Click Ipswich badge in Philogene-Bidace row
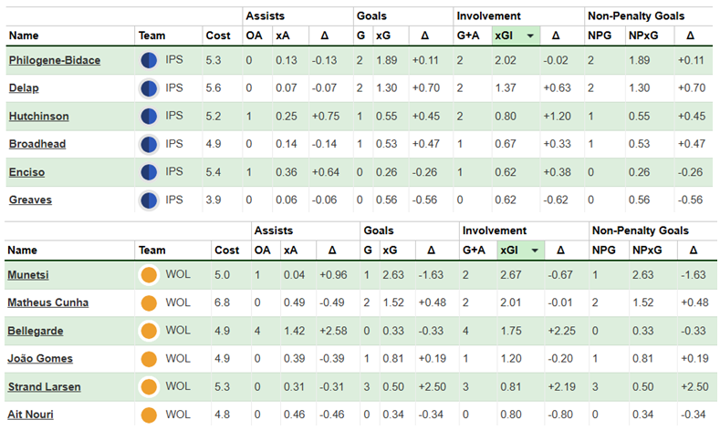Screen dimensions: 720x430 pos(149,61)
